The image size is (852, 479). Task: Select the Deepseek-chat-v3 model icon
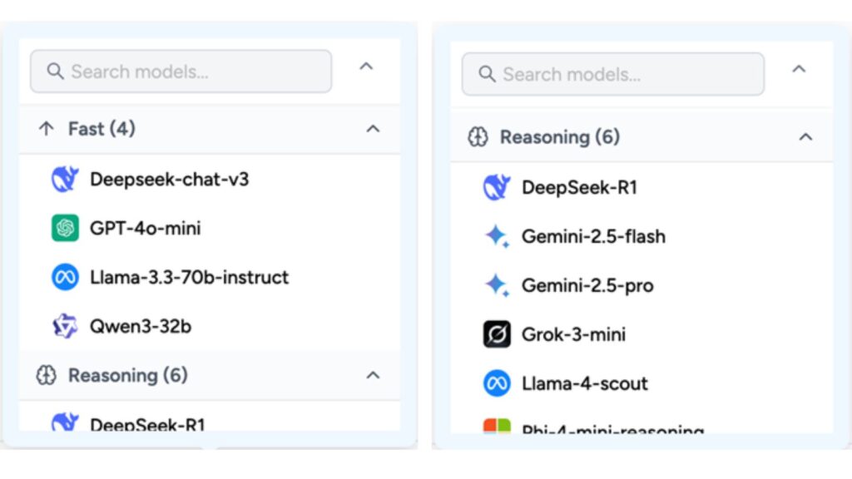(x=65, y=179)
